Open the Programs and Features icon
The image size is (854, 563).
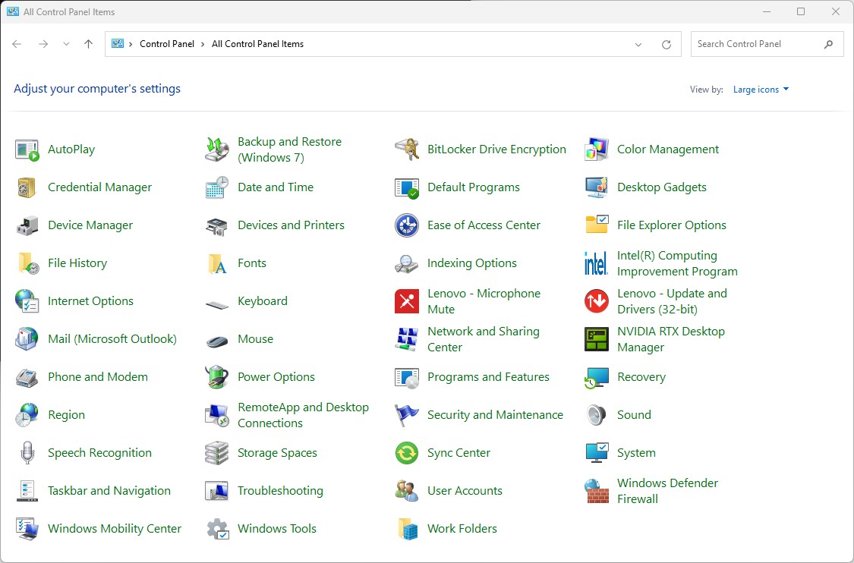tap(407, 377)
